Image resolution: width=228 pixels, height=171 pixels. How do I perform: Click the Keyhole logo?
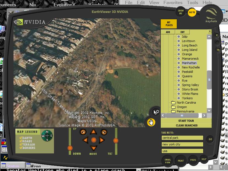211,16
